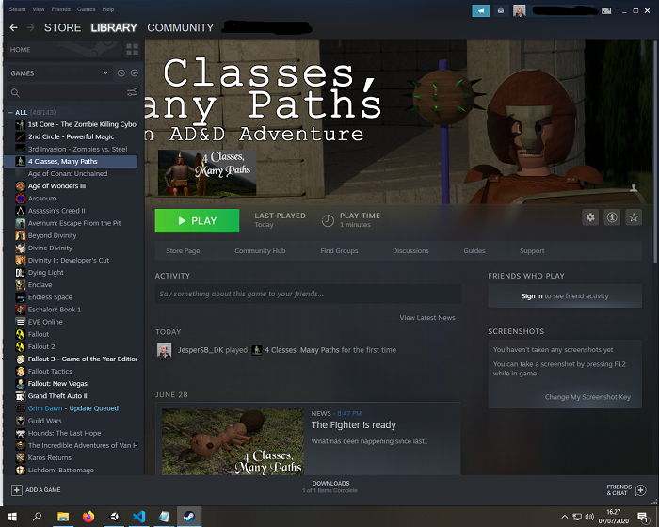The height and width of the screenshot is (527, 659).
Task: Open the inbox envelope icon in the top bar
Action: (501, 11)
